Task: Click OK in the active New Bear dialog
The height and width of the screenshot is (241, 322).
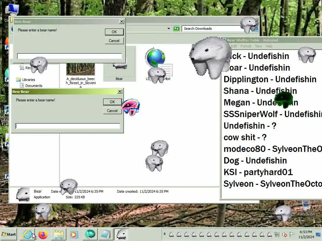Action: coord(112,102)
